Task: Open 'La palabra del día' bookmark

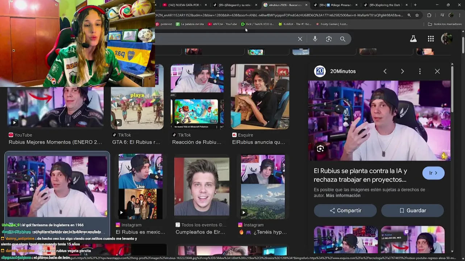Action: [x=190, y=24]
